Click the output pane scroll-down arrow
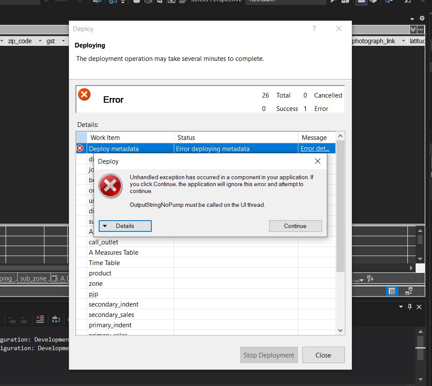Screen dimensions: 432x386 [420, 380]
